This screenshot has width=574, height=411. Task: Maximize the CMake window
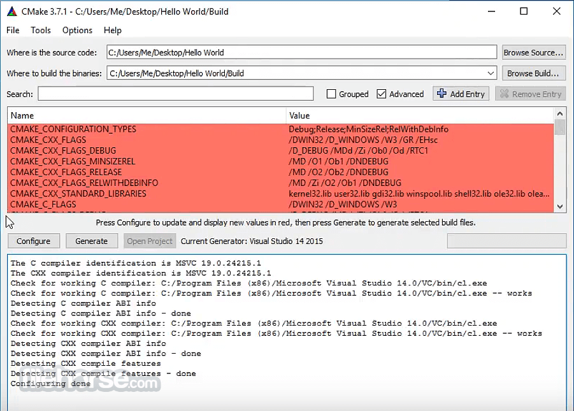pos(524,11)
